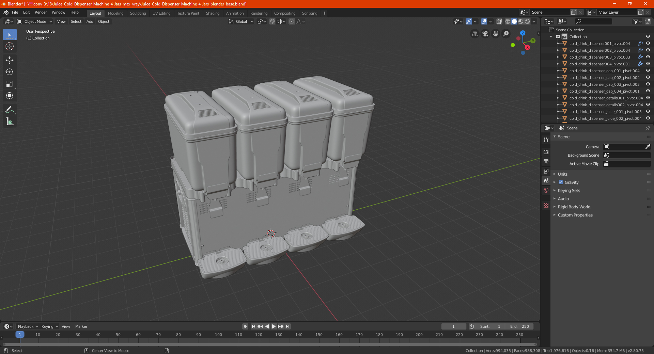The image size is (654, 354).
Task: Toggle viewport gizmos
Action: point(469,21)
